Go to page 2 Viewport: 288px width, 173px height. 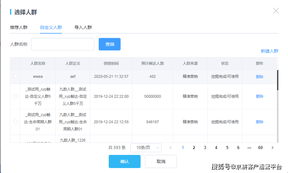click(194, 148)
